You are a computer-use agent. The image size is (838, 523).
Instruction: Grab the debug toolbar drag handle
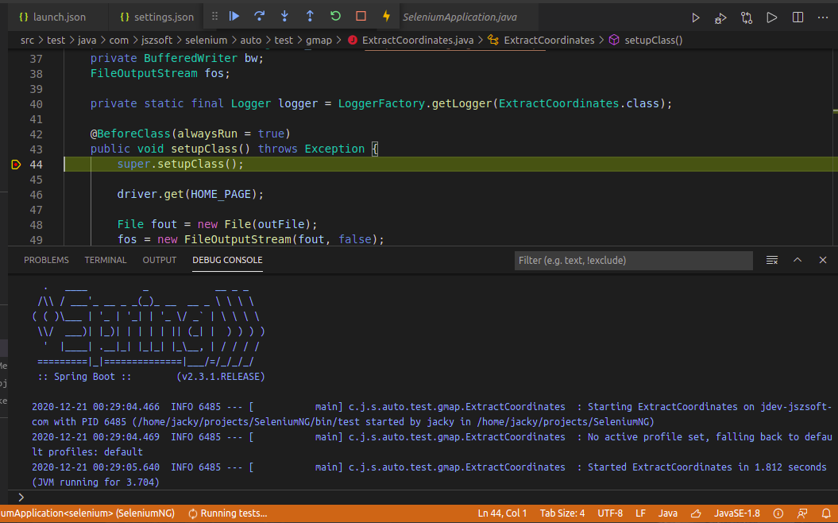(214, 17)
